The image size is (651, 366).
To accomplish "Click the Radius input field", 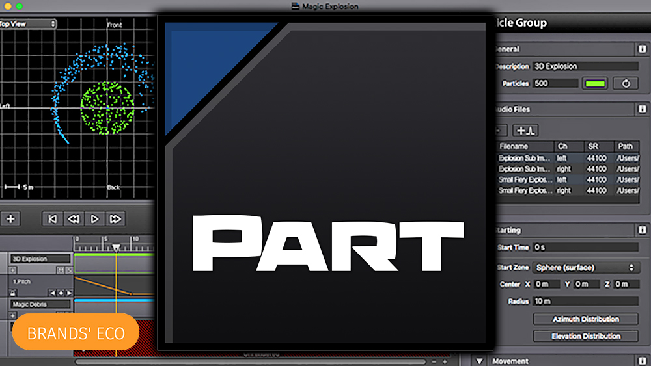I will point(585,301).
